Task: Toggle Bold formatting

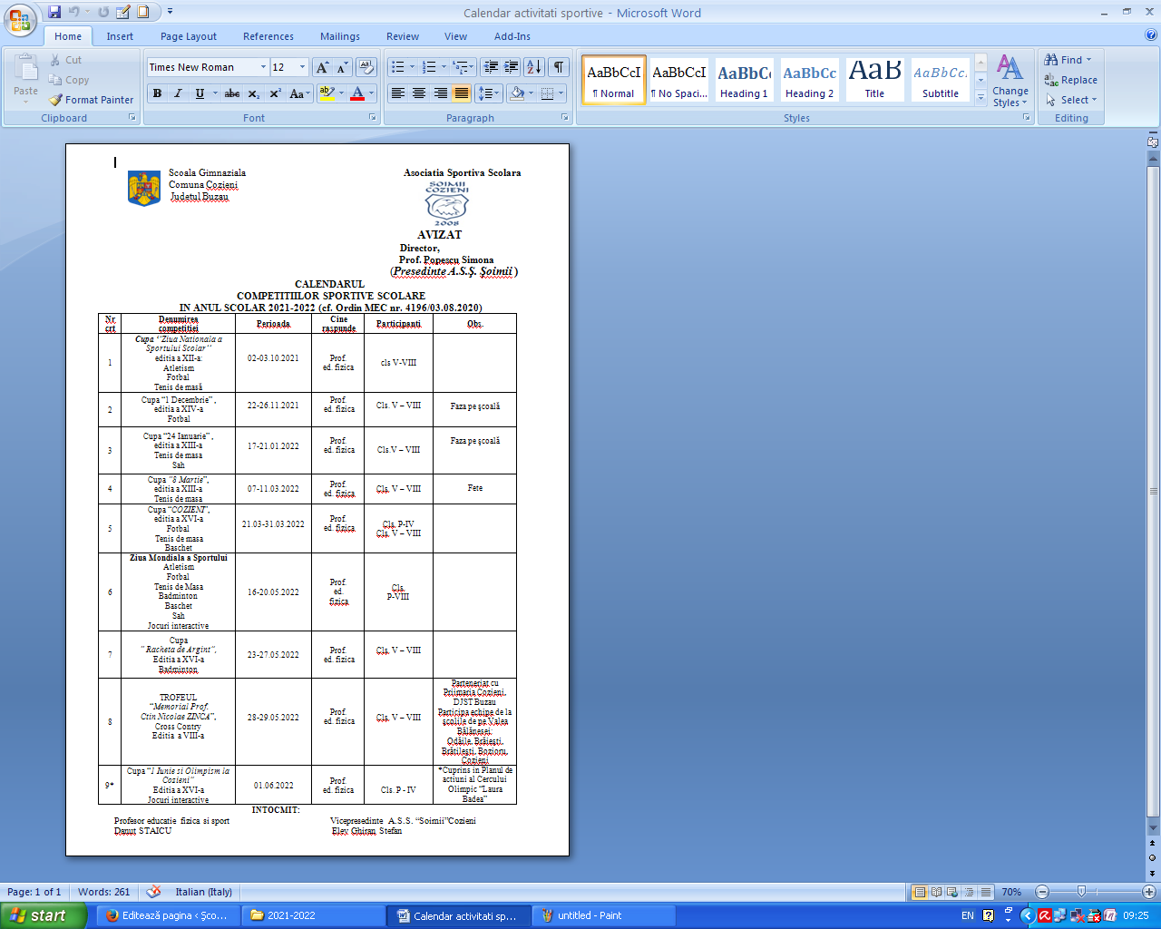Action: point(158,93)
